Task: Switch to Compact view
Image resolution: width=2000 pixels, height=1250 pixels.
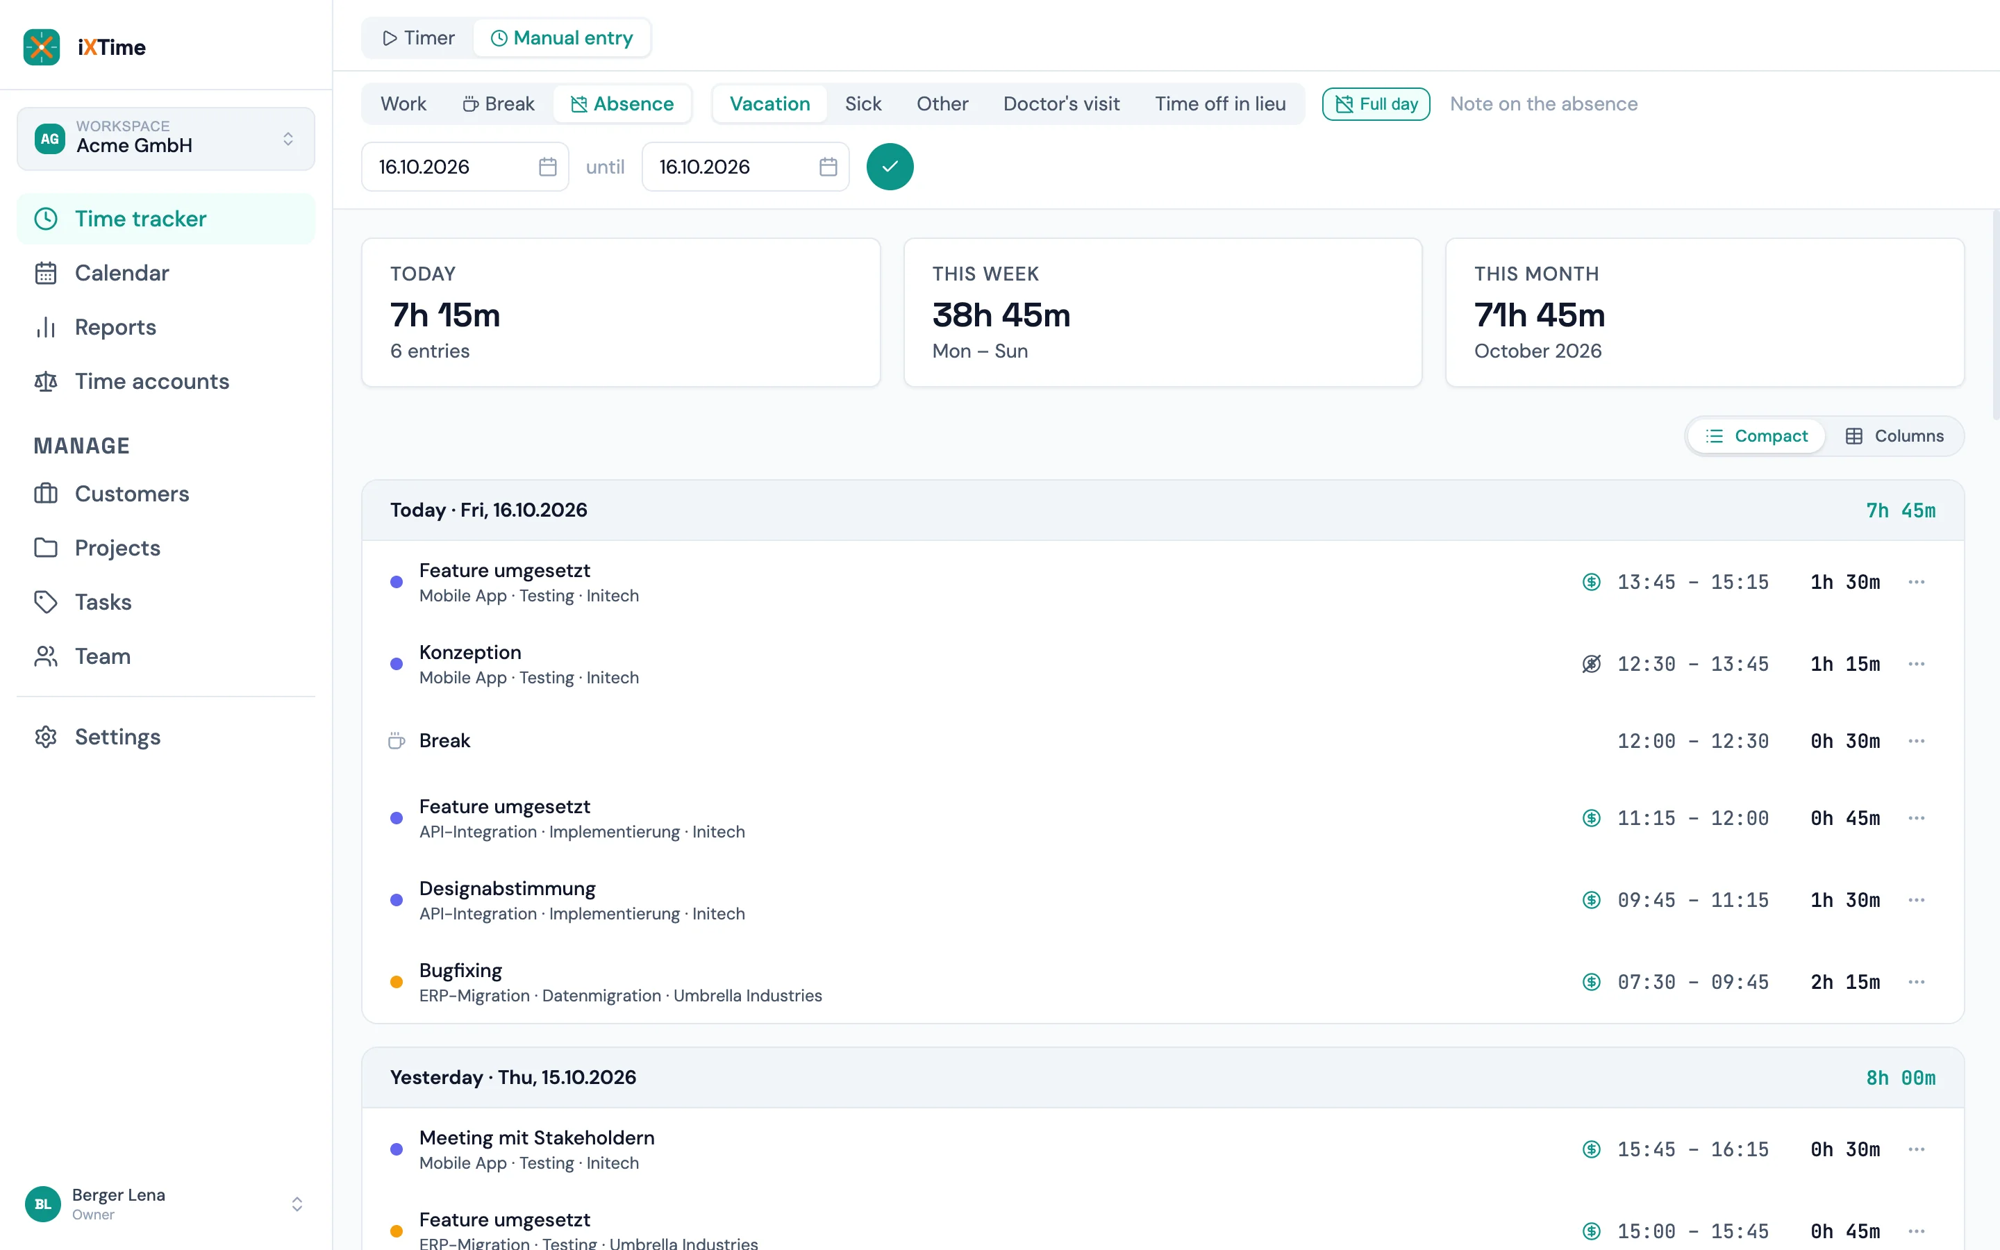Action: pyautogui.click(x=1756, y=435)
